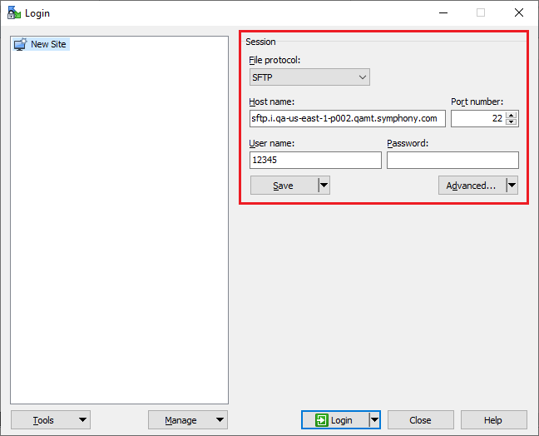Click the Host name input field
539x436 pixels.
pyautogui.click(x=347, y=119)
